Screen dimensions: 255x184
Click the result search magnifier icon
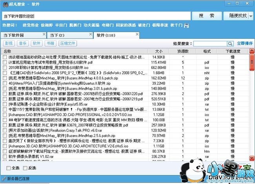[x=230, y=43]
